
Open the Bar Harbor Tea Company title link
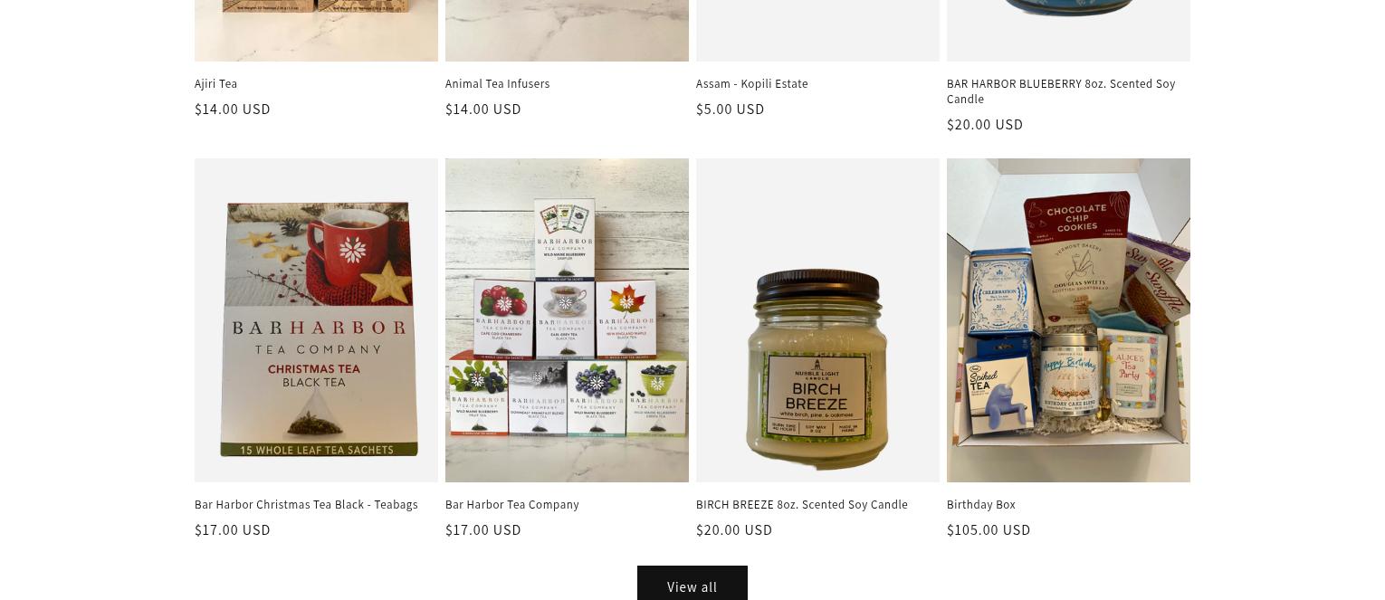click(x=511, y=505)
